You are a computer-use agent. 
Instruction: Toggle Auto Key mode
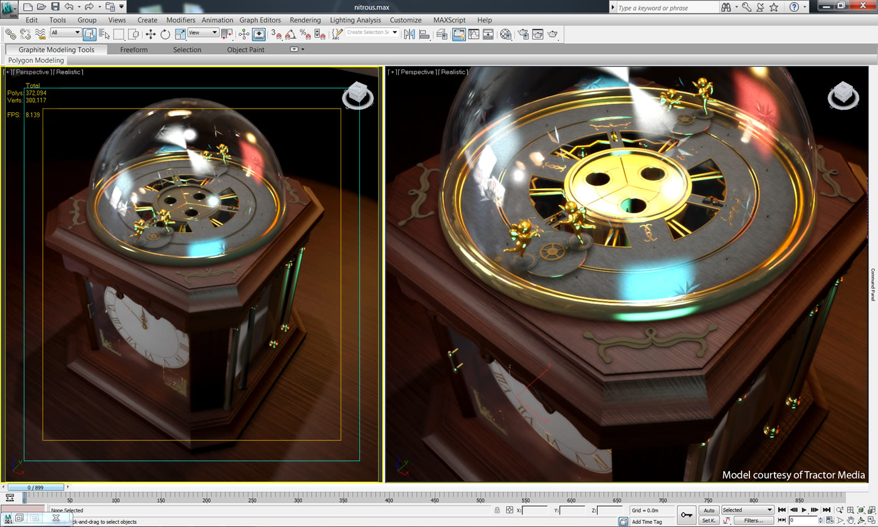(709, 510)
